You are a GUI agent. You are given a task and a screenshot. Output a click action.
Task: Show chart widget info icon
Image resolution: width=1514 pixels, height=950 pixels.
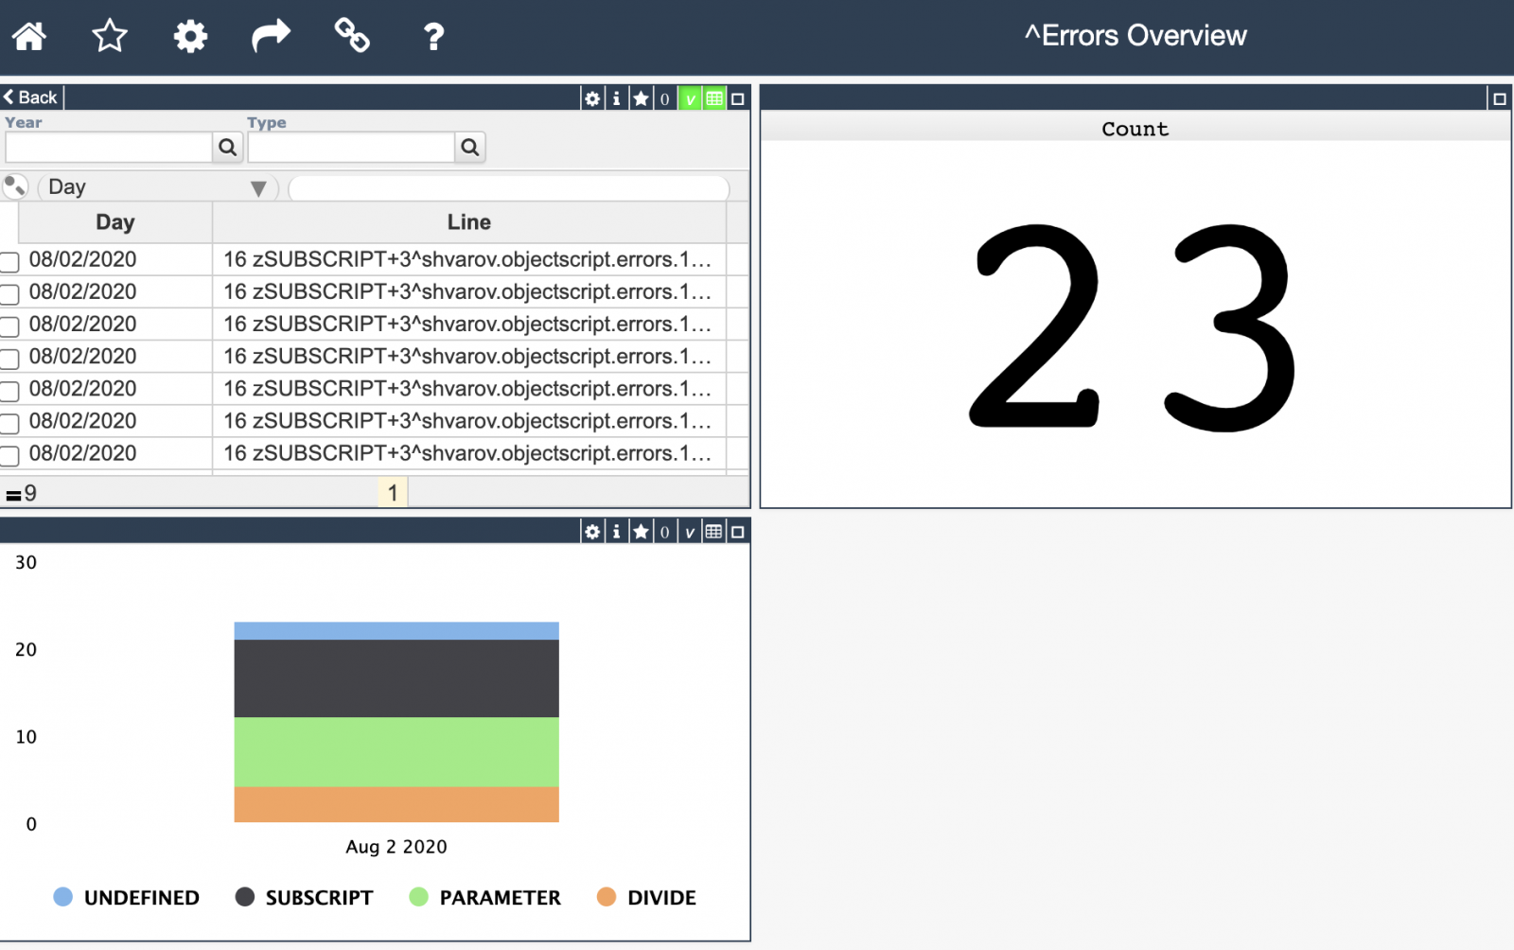point(616,532)
